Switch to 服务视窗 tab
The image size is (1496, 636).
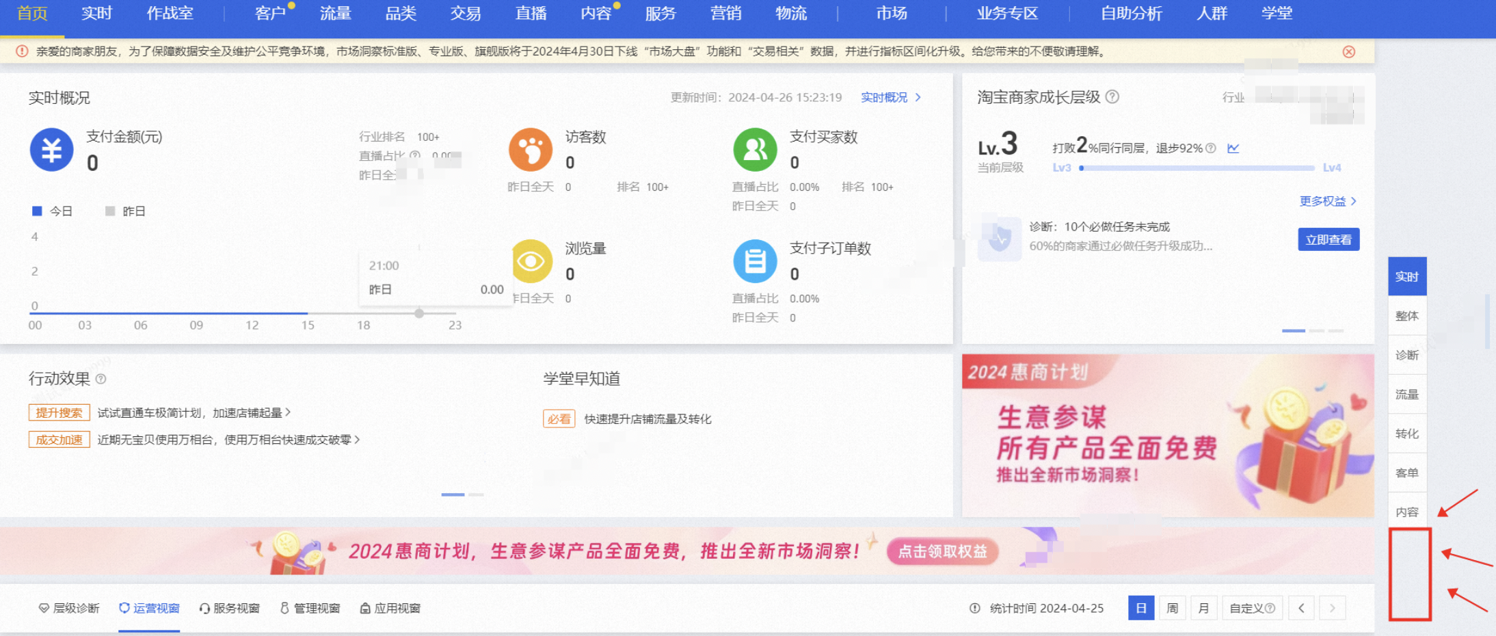click(229, 608)
